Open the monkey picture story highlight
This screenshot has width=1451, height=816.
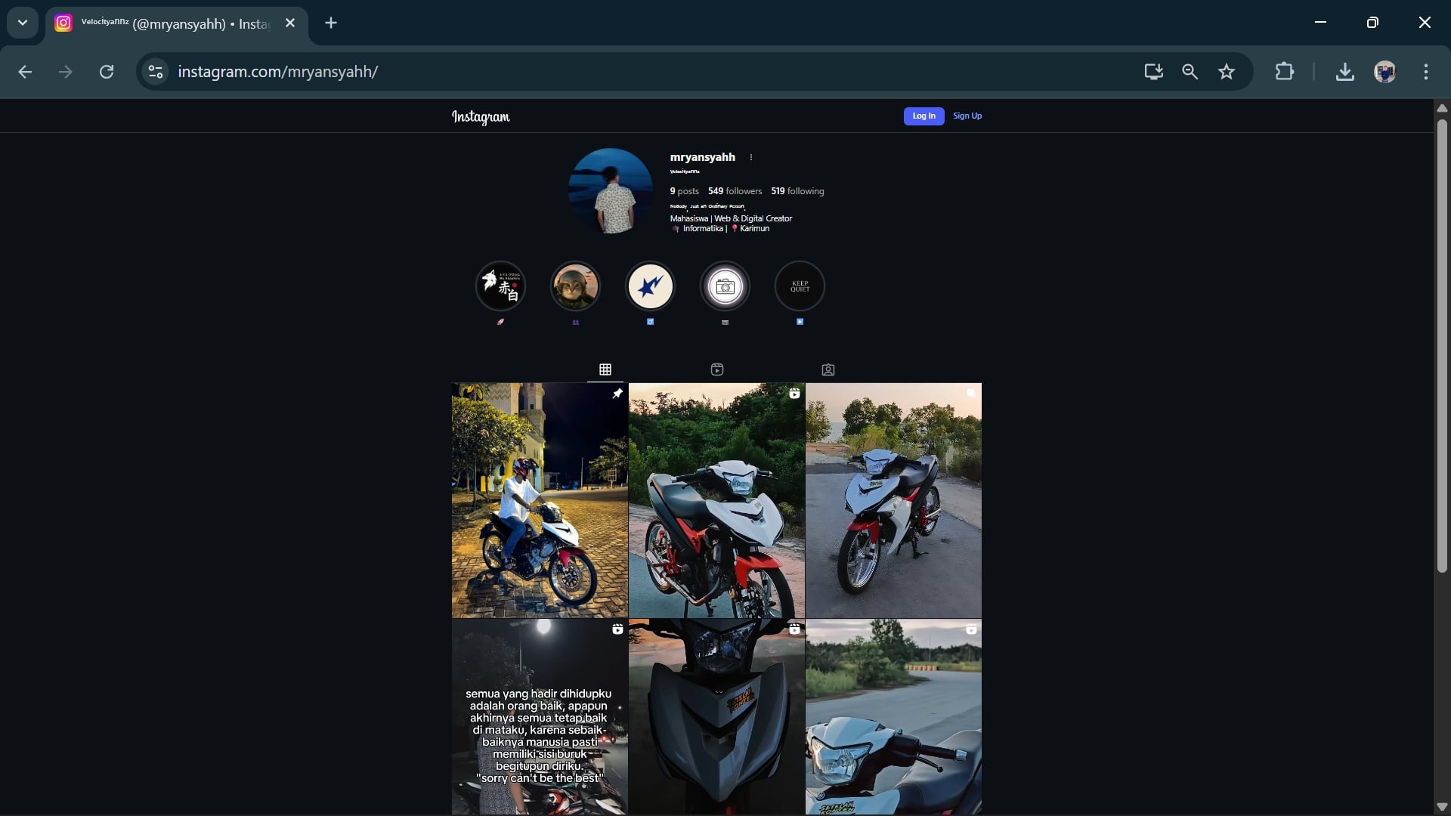(575, 286)
